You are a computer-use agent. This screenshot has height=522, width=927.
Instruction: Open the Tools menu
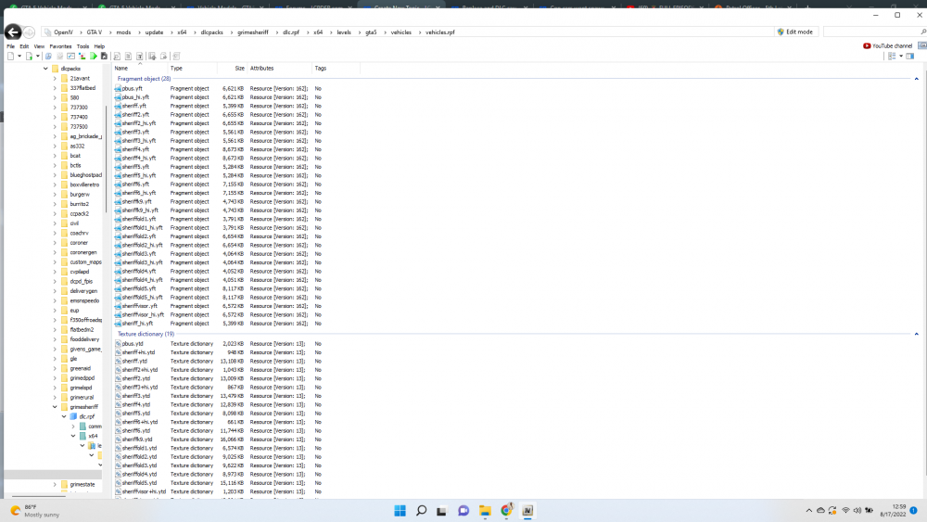coord(83,46)
